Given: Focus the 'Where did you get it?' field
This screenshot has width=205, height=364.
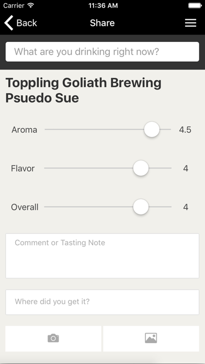Looking at the screenshot, I should coord(102,302).
